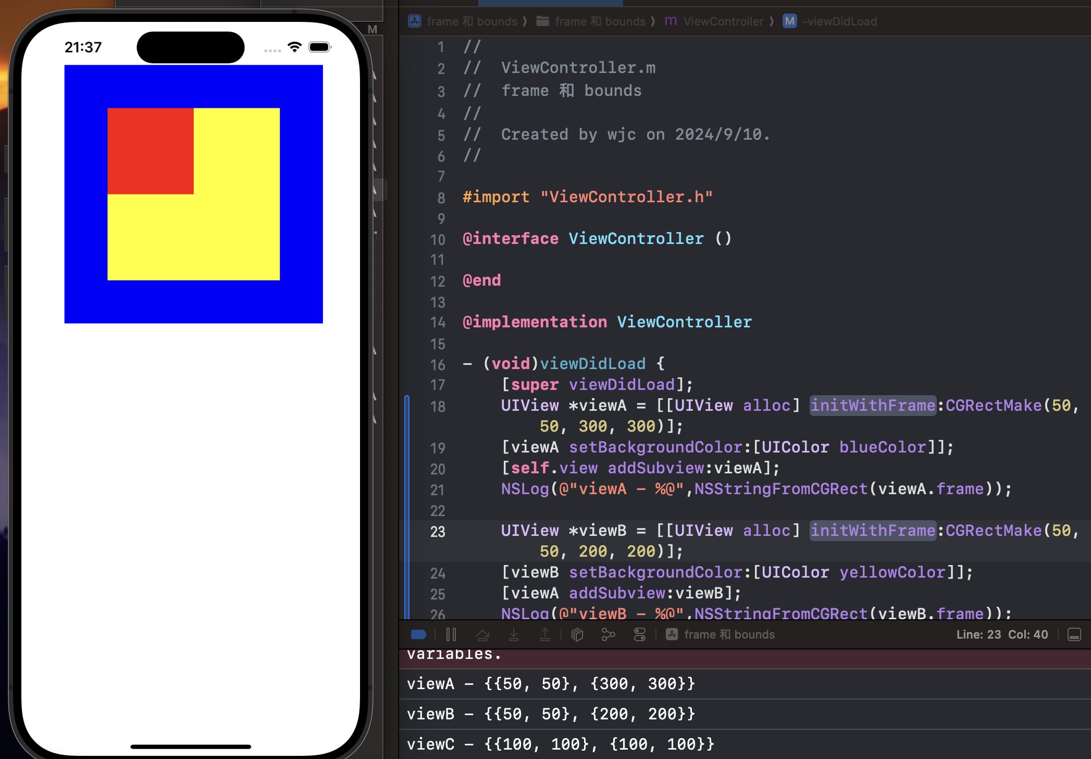The image size is (1091, 759).
Task: Click console output 'viewC – {{100, 100}, {100, 100}}'
Action: (561, 744)
